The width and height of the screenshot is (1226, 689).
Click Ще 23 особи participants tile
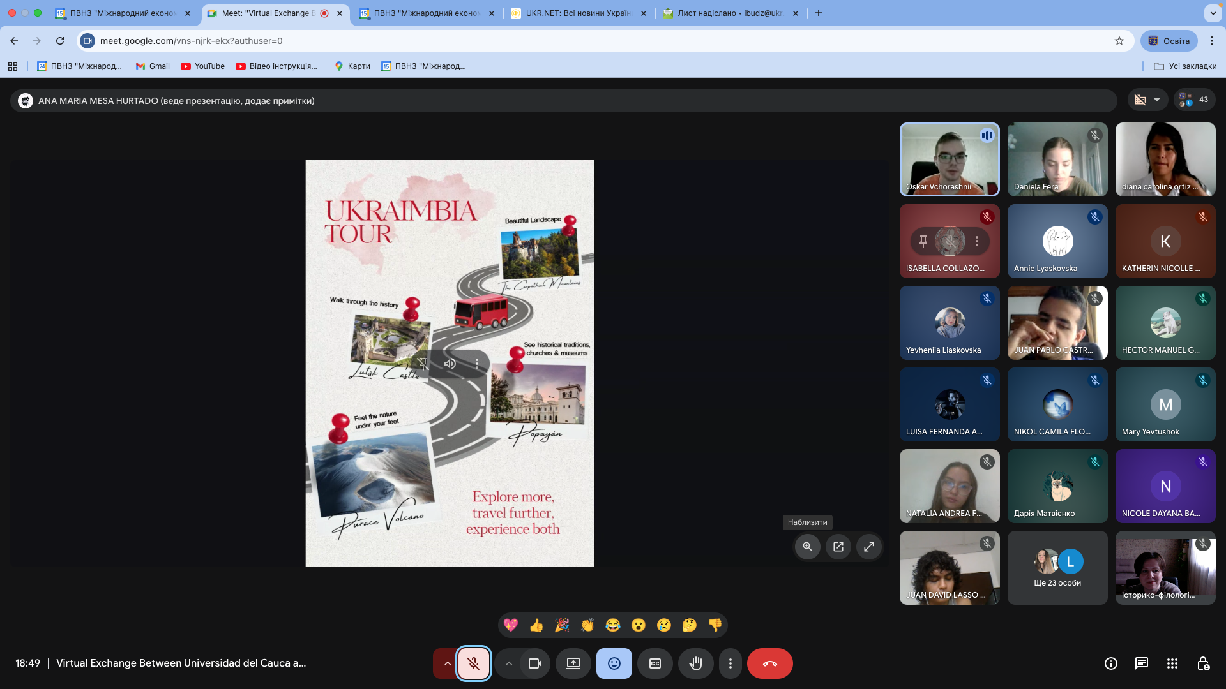tap(1057, 568)
